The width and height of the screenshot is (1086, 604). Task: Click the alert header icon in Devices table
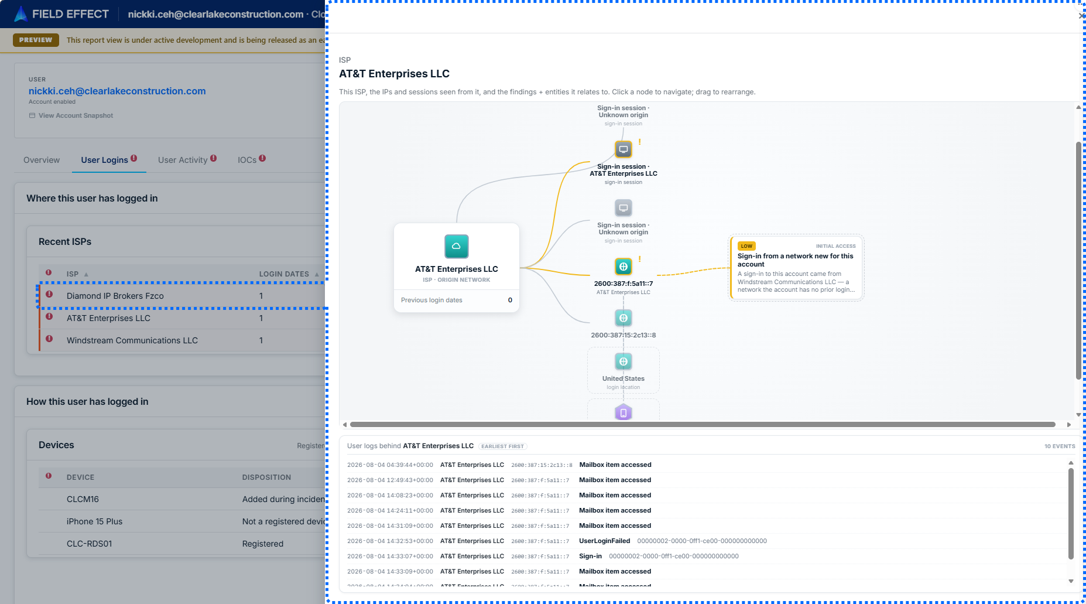(x=49, y=476)
